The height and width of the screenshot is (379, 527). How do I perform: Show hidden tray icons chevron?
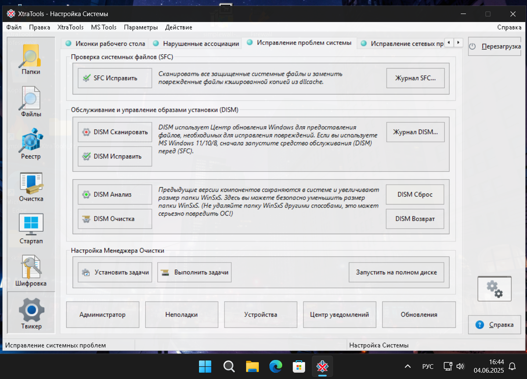pyautogui.click(x=408, y=366)
